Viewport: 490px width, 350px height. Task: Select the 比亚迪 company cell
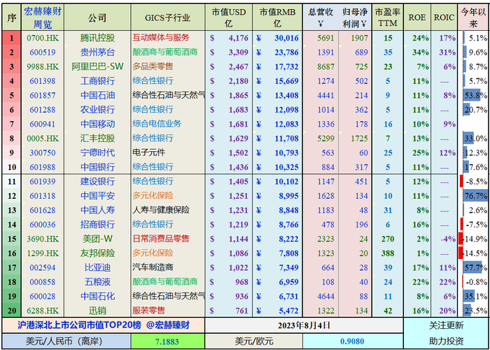pos(97,267)
